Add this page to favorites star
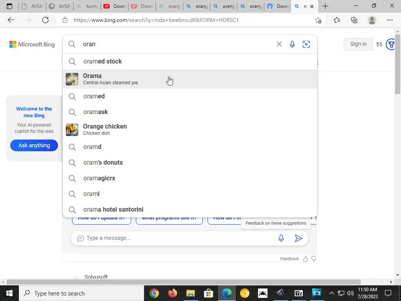The height and width of the screenshot is (301, 401). pos(318,20)
